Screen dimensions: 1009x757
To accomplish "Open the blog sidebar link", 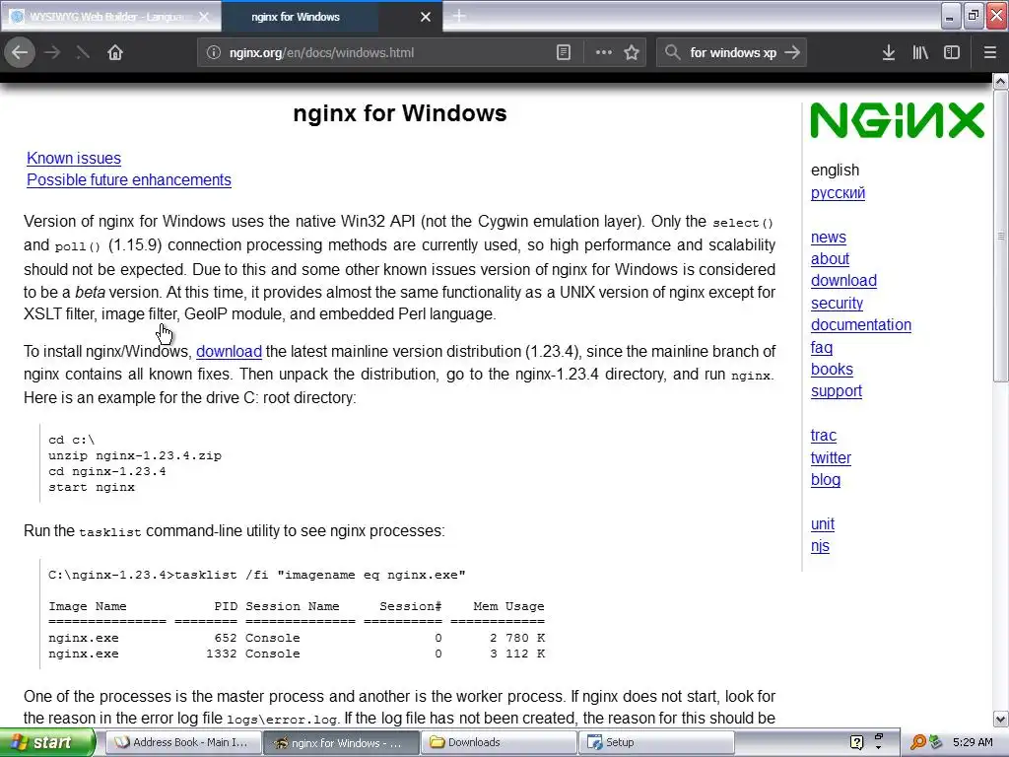I will (826, 480).
